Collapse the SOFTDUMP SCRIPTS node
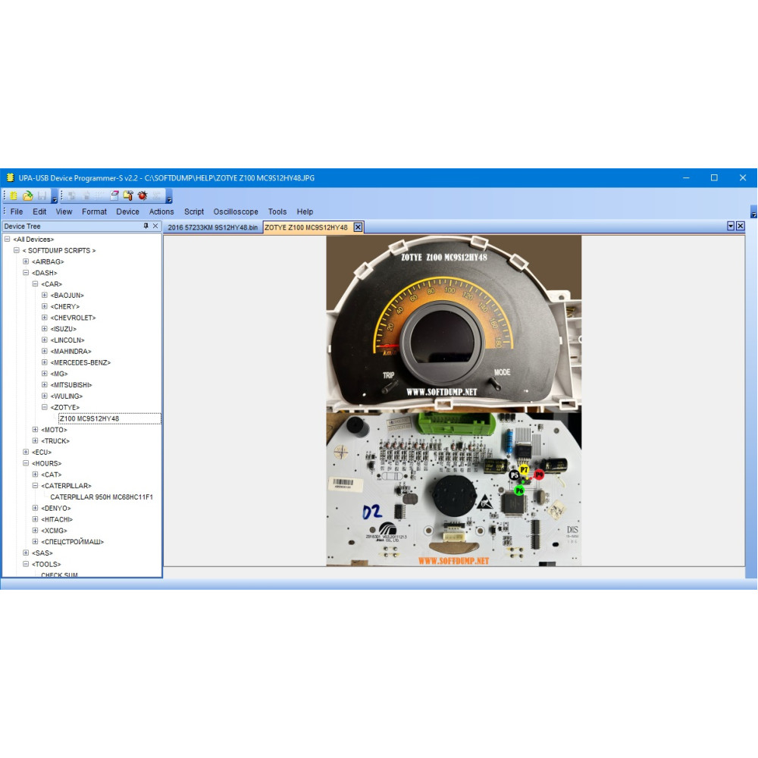Screen dimensions: 758x758 (17, 250)
